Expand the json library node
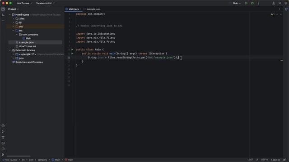 pos(13,58)
